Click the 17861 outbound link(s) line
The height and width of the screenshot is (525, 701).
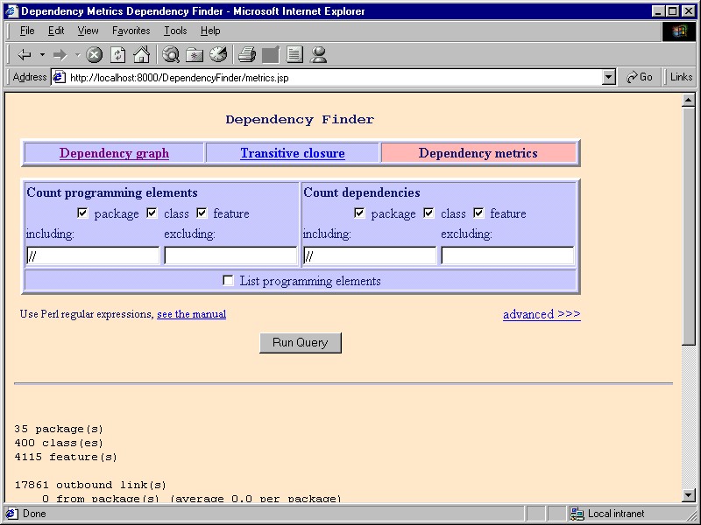(x=90, y=485)
